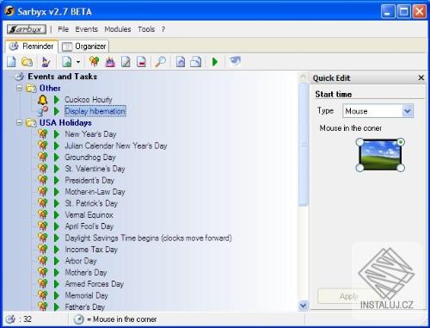Image resolution: width=430 pixels, height=328 pixels.
Task: Select Father's Day event
Action: pyautogui.click(x=84, y=306)
